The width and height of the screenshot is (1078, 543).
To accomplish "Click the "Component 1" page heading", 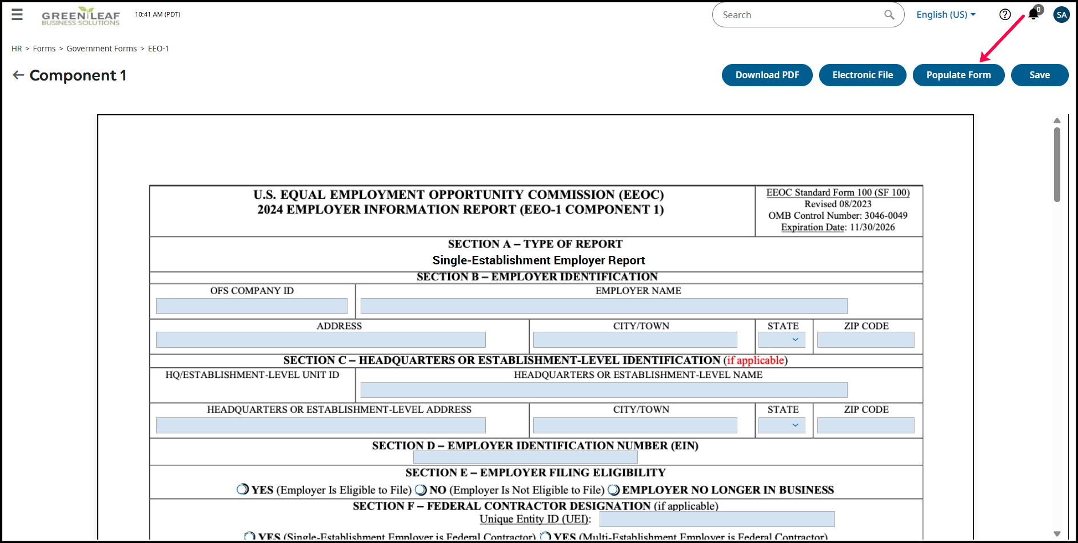I will 78,75.
